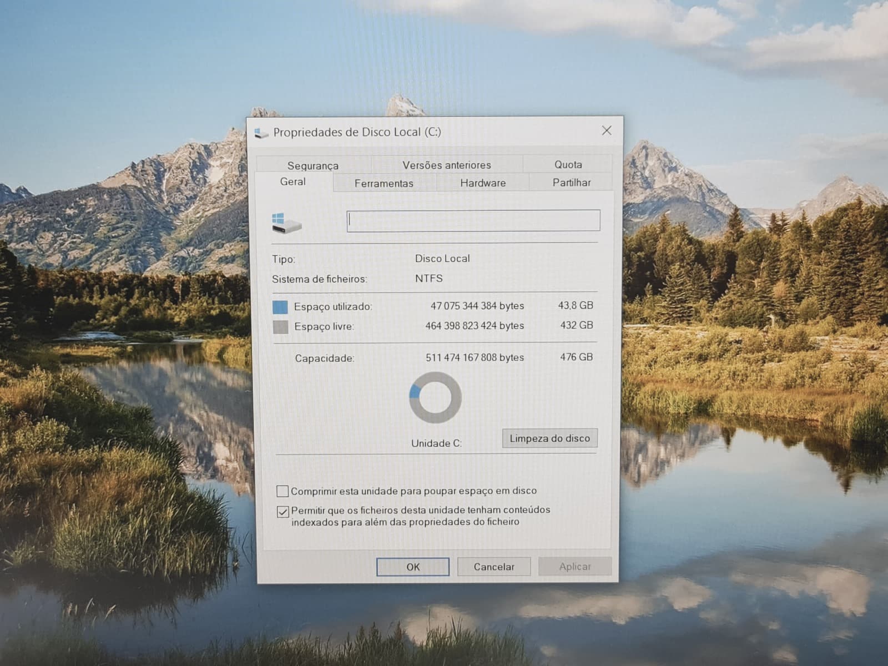Click the Aplicar button
The width and height of the screenshot is (888, 666).
coord(575,566)
